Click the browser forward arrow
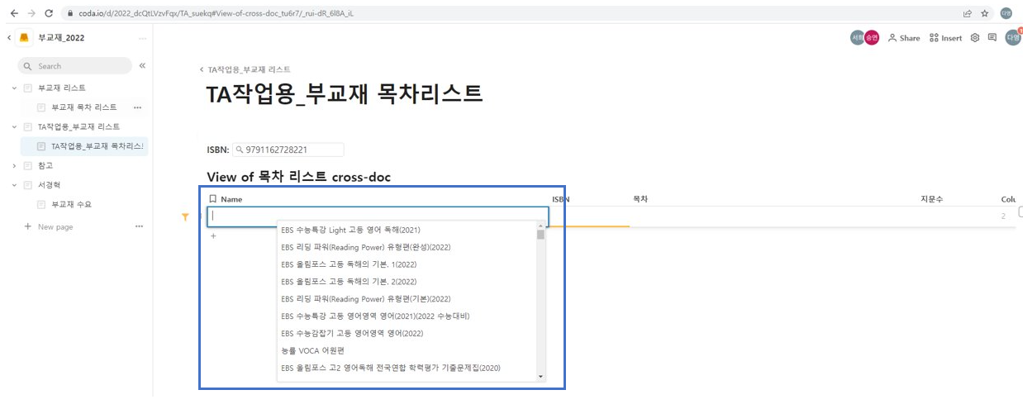 click(x=31, y=13)
